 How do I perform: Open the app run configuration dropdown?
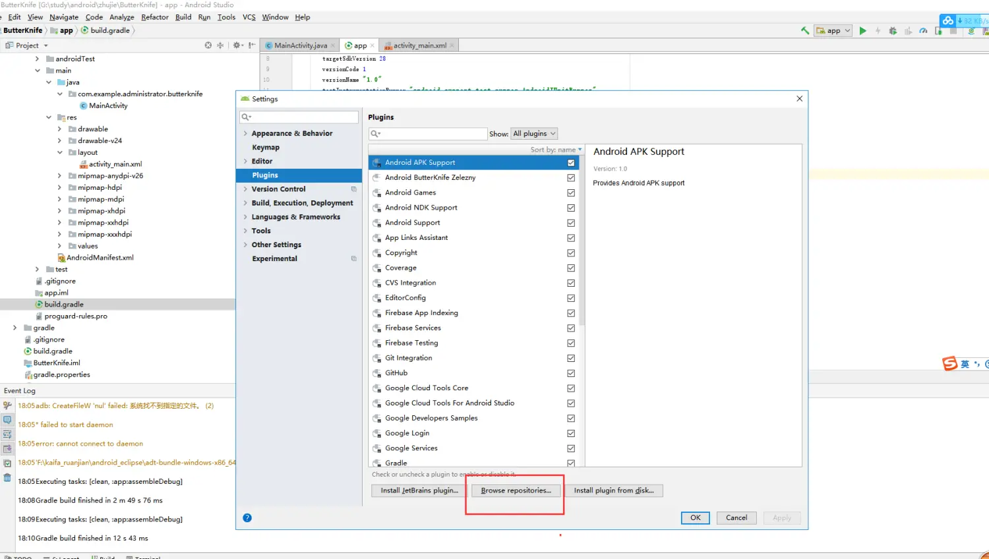pyautogui.click(x=834, y=30)
